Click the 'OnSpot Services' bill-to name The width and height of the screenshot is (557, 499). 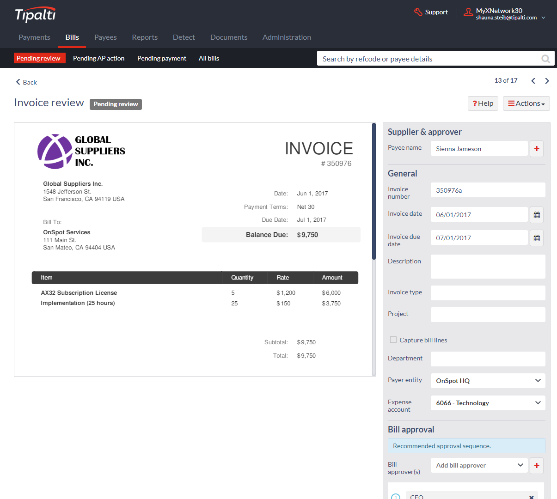(67, 232)
